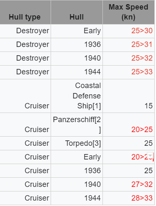Select the 27>32 max speed cell

(x=129, y=184)
